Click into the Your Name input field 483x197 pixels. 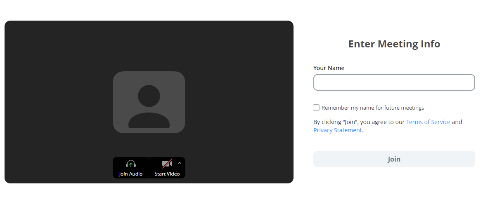pos(394,82)
